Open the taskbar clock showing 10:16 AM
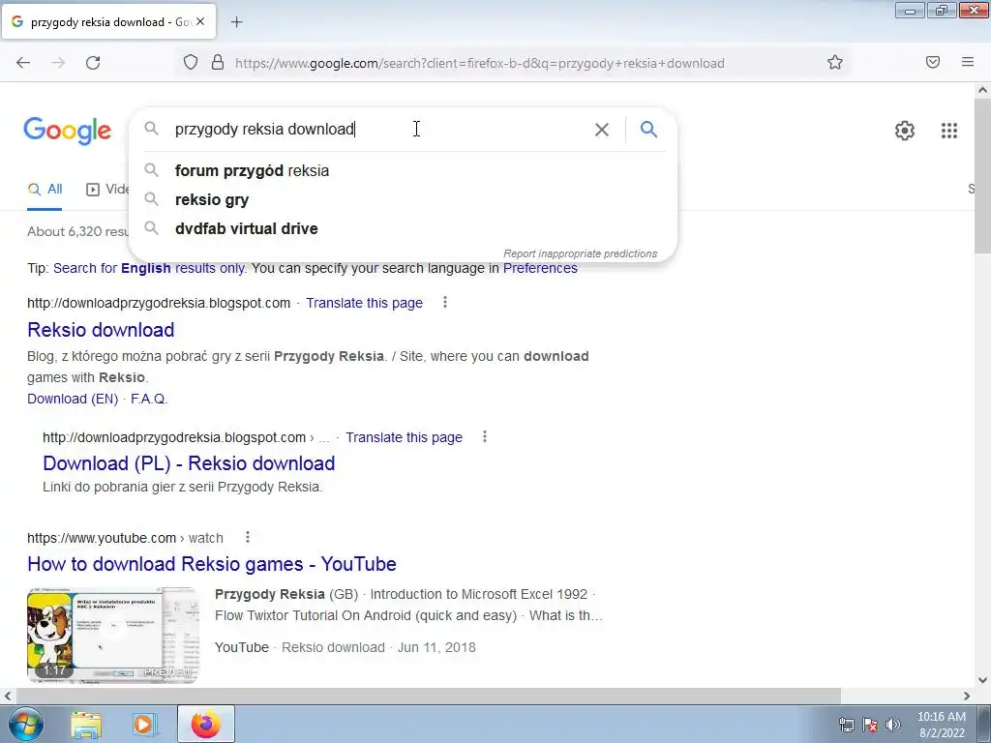Screen dimensions: 991x743 point(942,725)
